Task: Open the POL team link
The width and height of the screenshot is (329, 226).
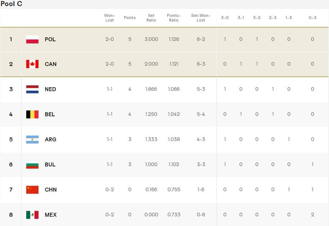Action: [x=50, y=39]
